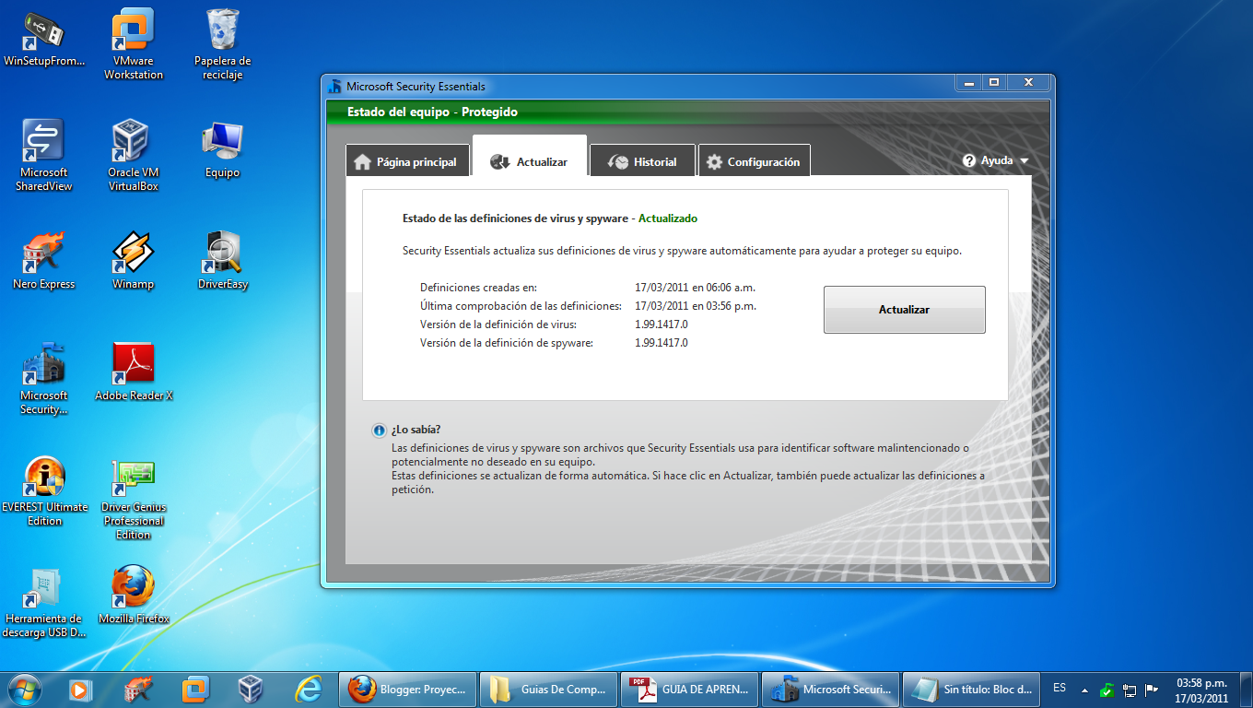Image resolution: width=1253 pixels, height=708 pixels.
Task: Open the VMware pinned taskbar icon
Action: point(194,689)
